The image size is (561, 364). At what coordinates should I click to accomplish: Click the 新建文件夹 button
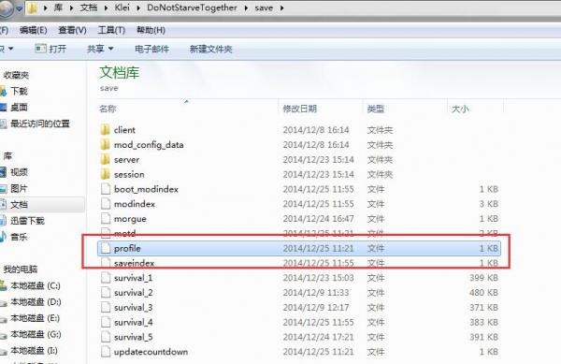pos(210,49)
